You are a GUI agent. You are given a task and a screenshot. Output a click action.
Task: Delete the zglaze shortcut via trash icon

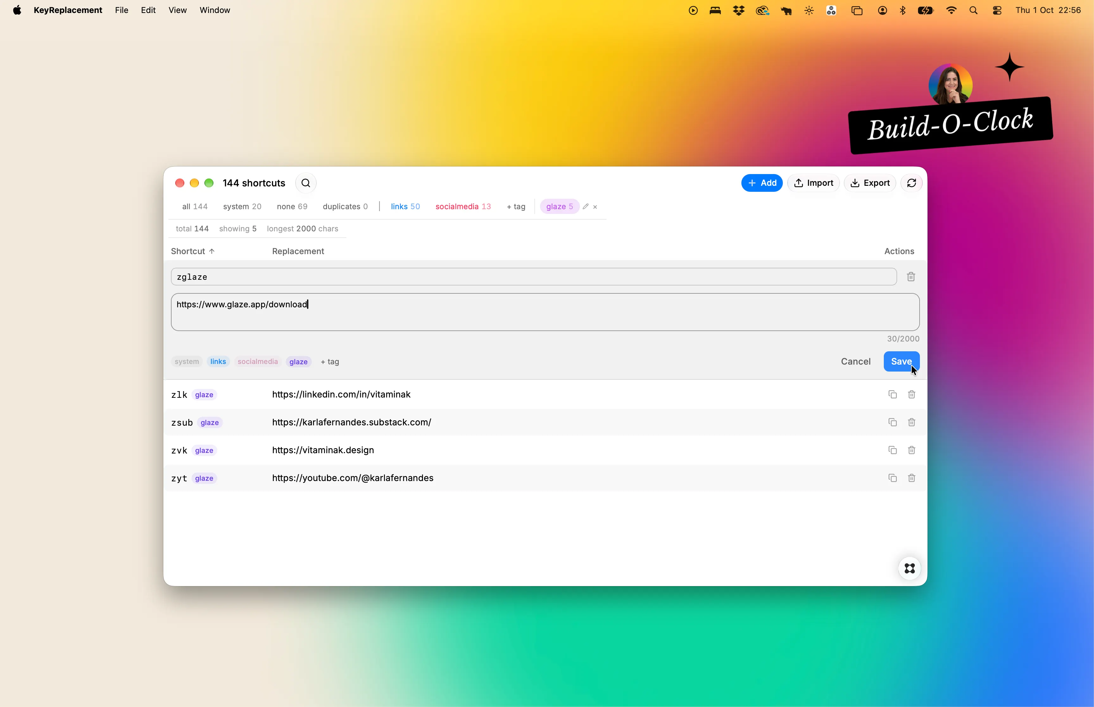(911, 277)
